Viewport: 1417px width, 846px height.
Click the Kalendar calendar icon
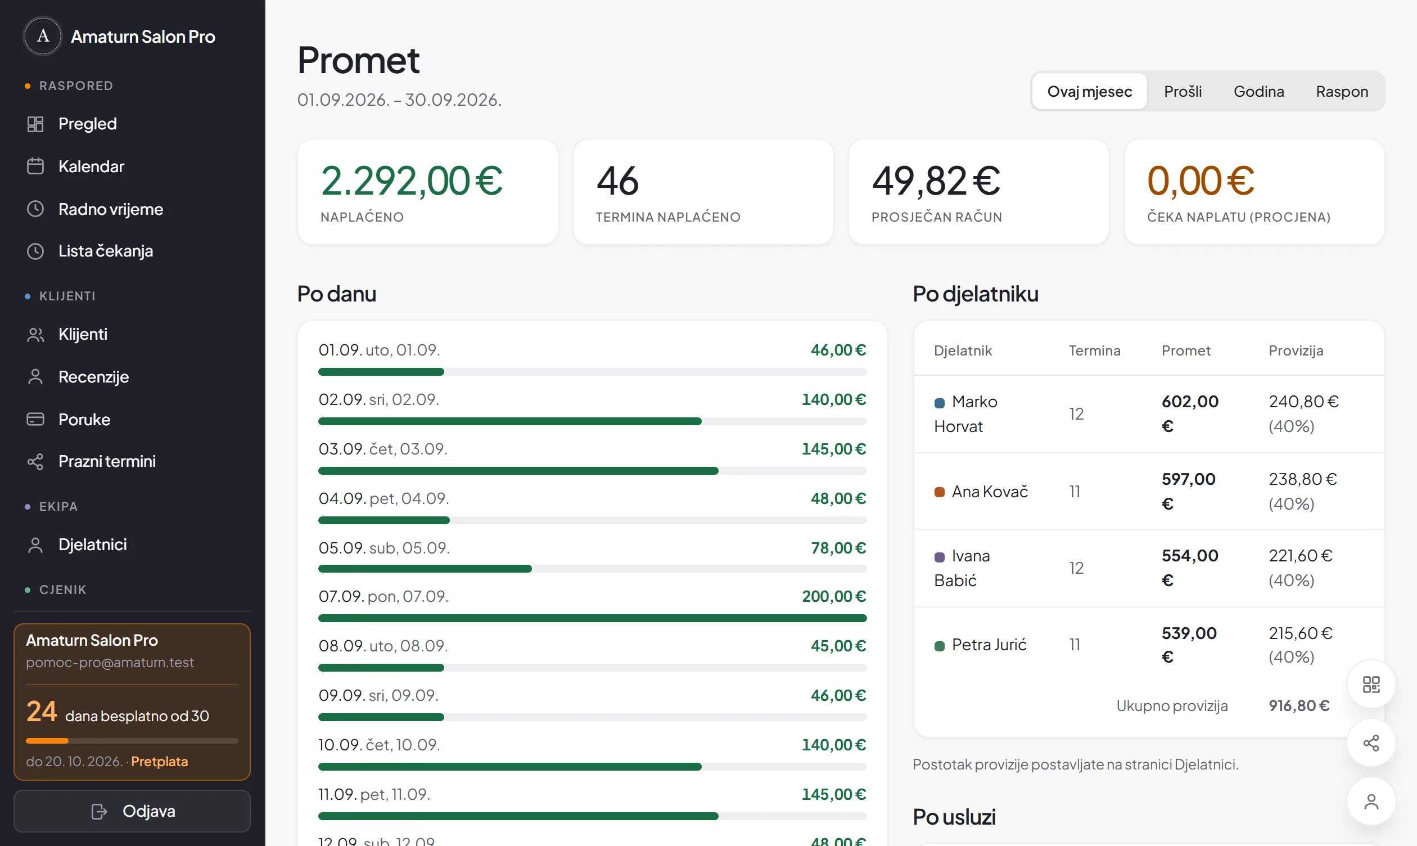click(35, 166)
